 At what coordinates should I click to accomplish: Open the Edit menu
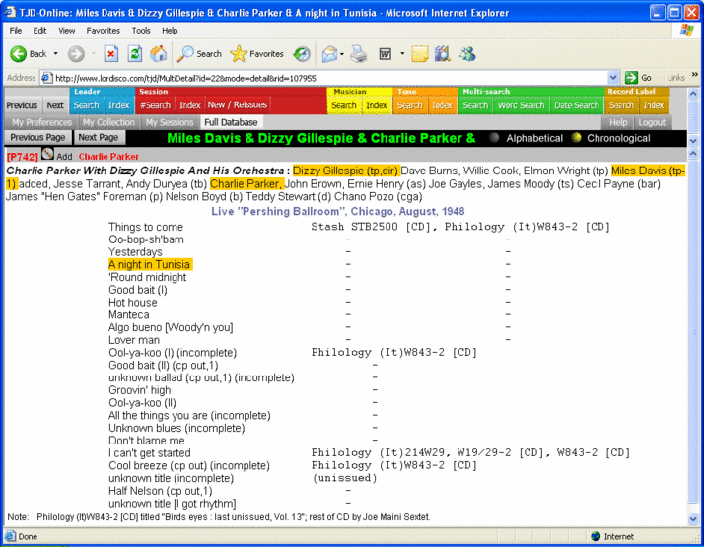[39, 31]
